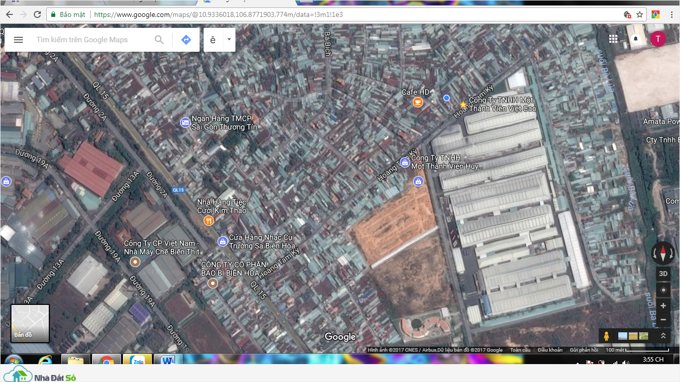
Task: Click the shop marker at left edge
Action: click(6, 182)
